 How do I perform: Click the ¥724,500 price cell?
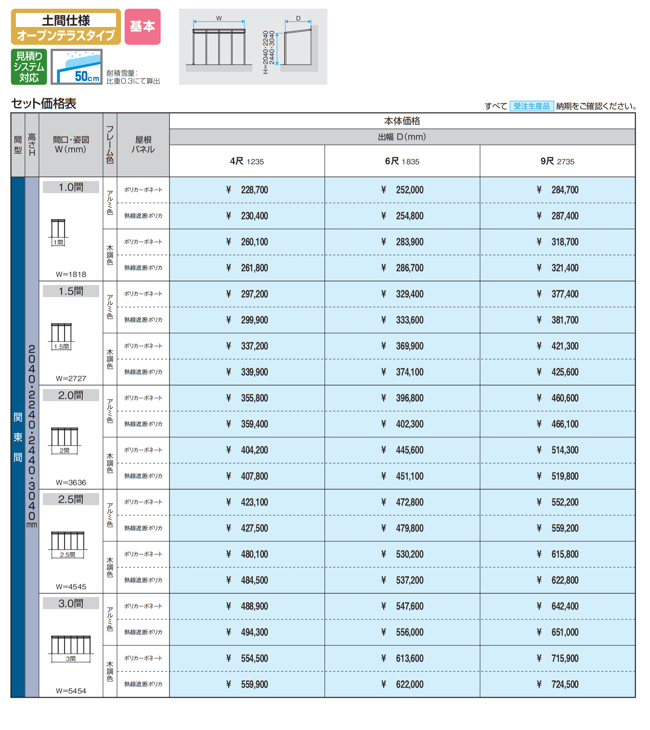[557, 684]
